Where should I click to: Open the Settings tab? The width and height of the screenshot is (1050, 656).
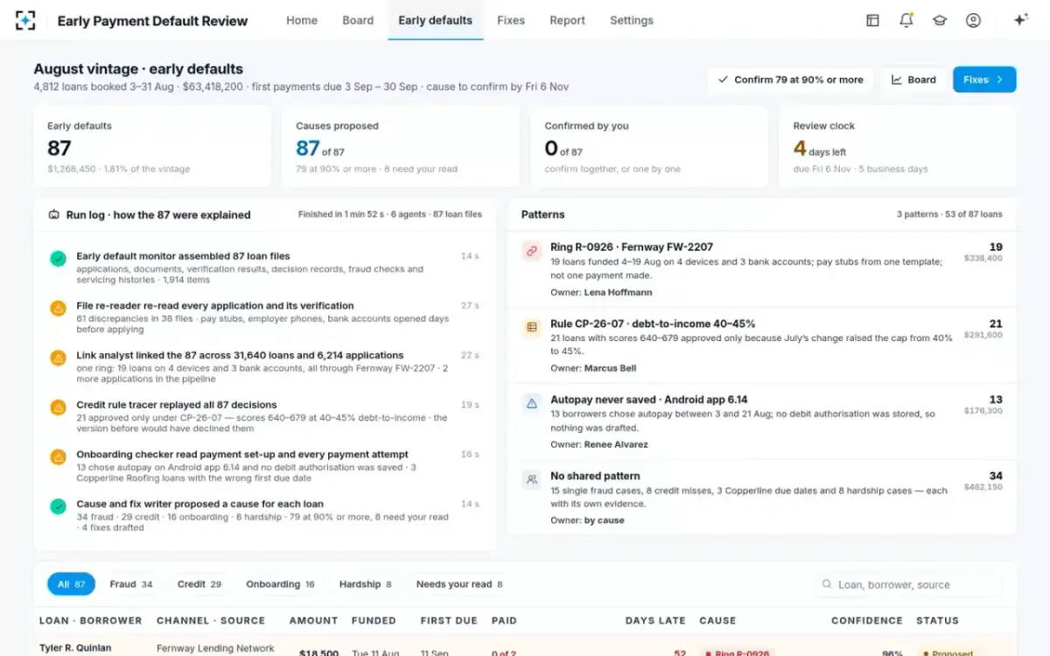click(632, 20)
